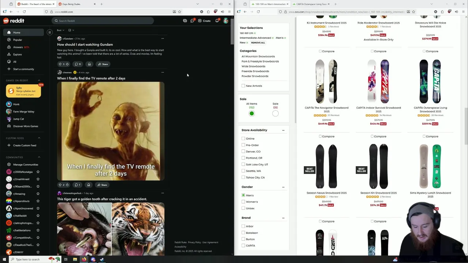The image size is (468, 263).
Task: Enable Online store availability checkbox
Action: (243, 138)
